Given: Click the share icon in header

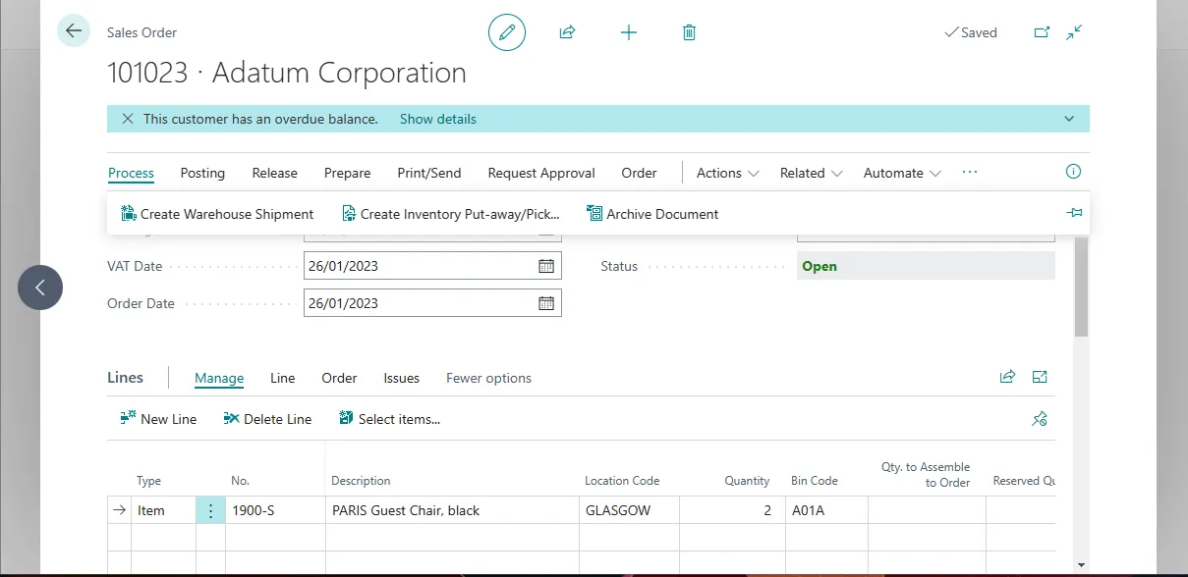Looking at the screenshot, I should pos(567,32).
